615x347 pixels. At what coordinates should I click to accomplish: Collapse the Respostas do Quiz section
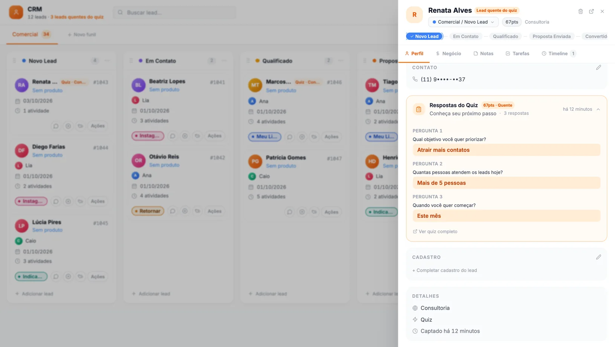point(598,109)
